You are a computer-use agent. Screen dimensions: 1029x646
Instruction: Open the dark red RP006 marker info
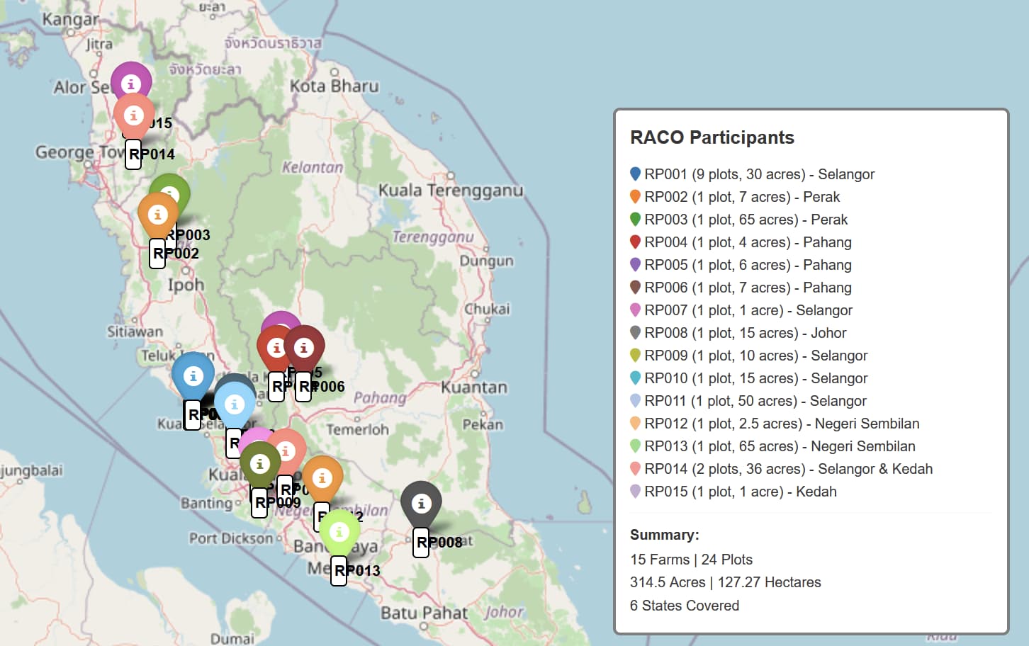click(x=305, y=348)
